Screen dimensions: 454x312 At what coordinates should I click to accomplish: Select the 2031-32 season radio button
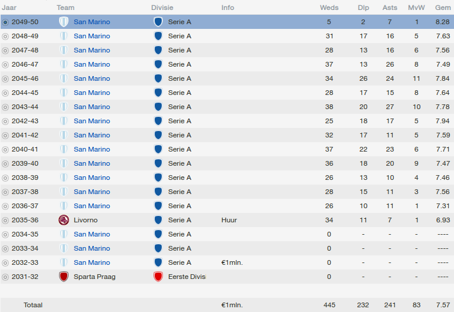5,277
